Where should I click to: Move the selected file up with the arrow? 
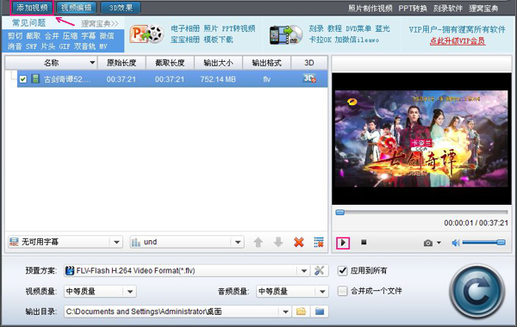click(x=258, y=243)
